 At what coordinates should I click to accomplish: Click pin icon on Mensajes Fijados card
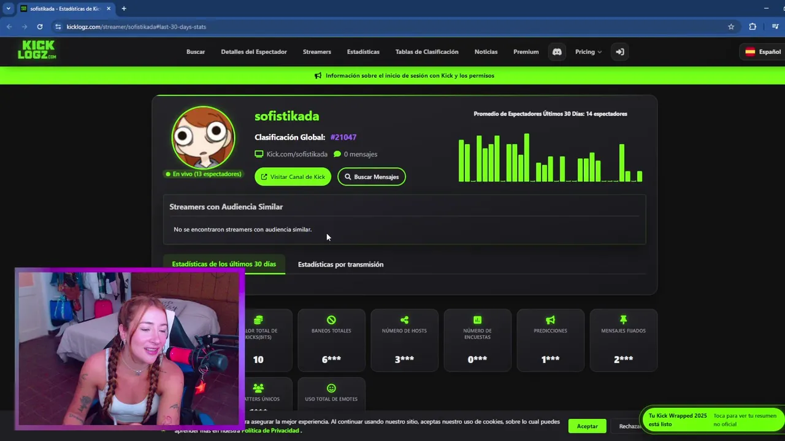pos(623,320)
